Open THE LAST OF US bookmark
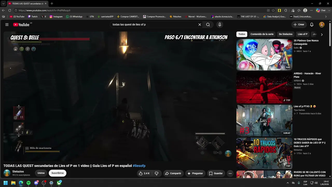This screenshot has height=187, width=332. click(248, 17)
